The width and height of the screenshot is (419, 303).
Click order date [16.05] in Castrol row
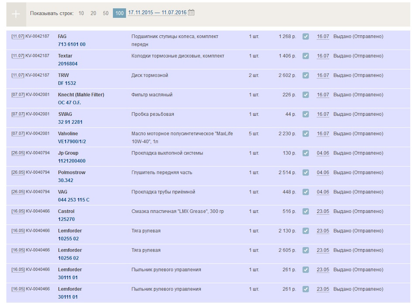click(18, 212)
